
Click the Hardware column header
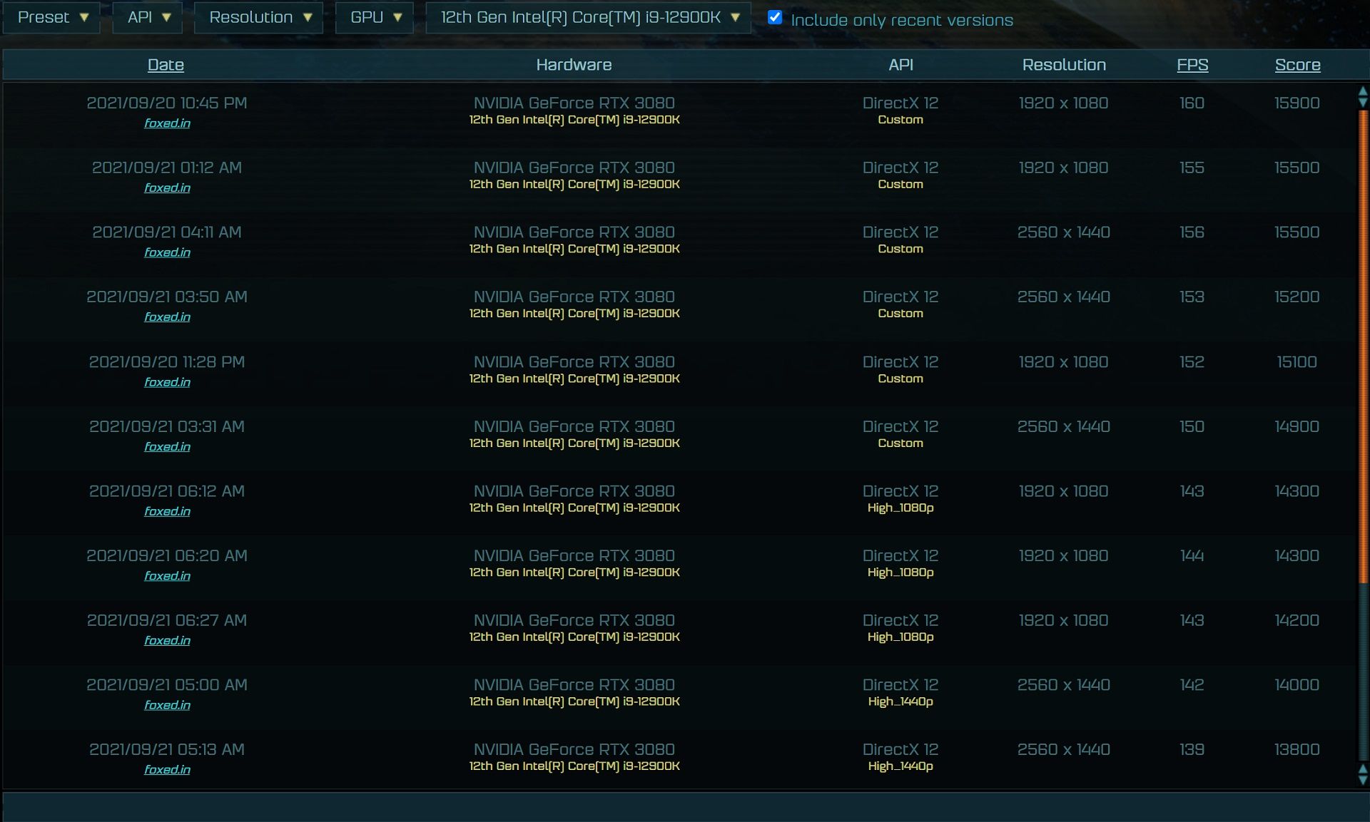(574, 65)
